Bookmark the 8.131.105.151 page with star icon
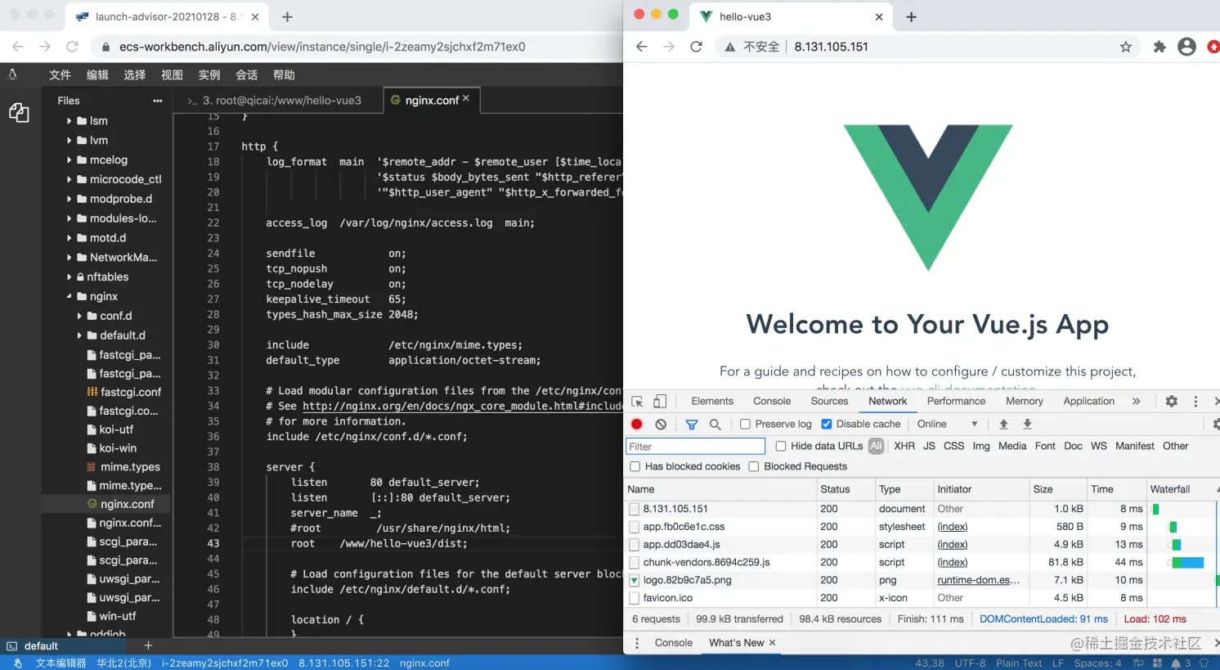 [1126, 47]
